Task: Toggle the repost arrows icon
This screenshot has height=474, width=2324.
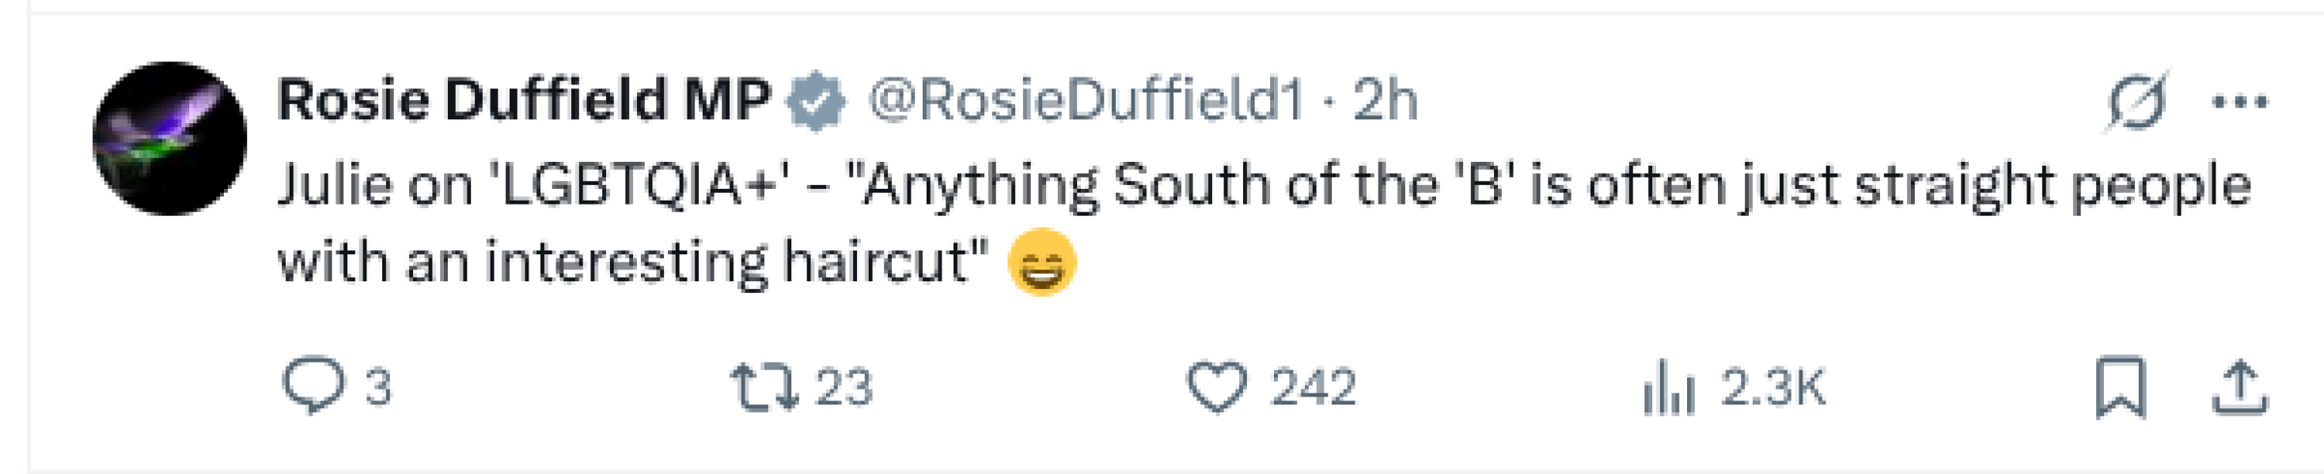Action: click(x=764, y=386)
